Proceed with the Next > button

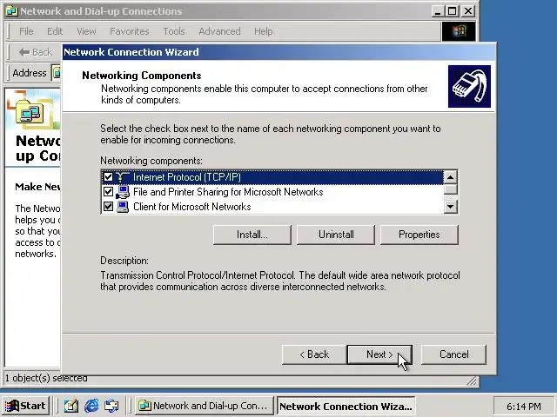pos(379,354)
